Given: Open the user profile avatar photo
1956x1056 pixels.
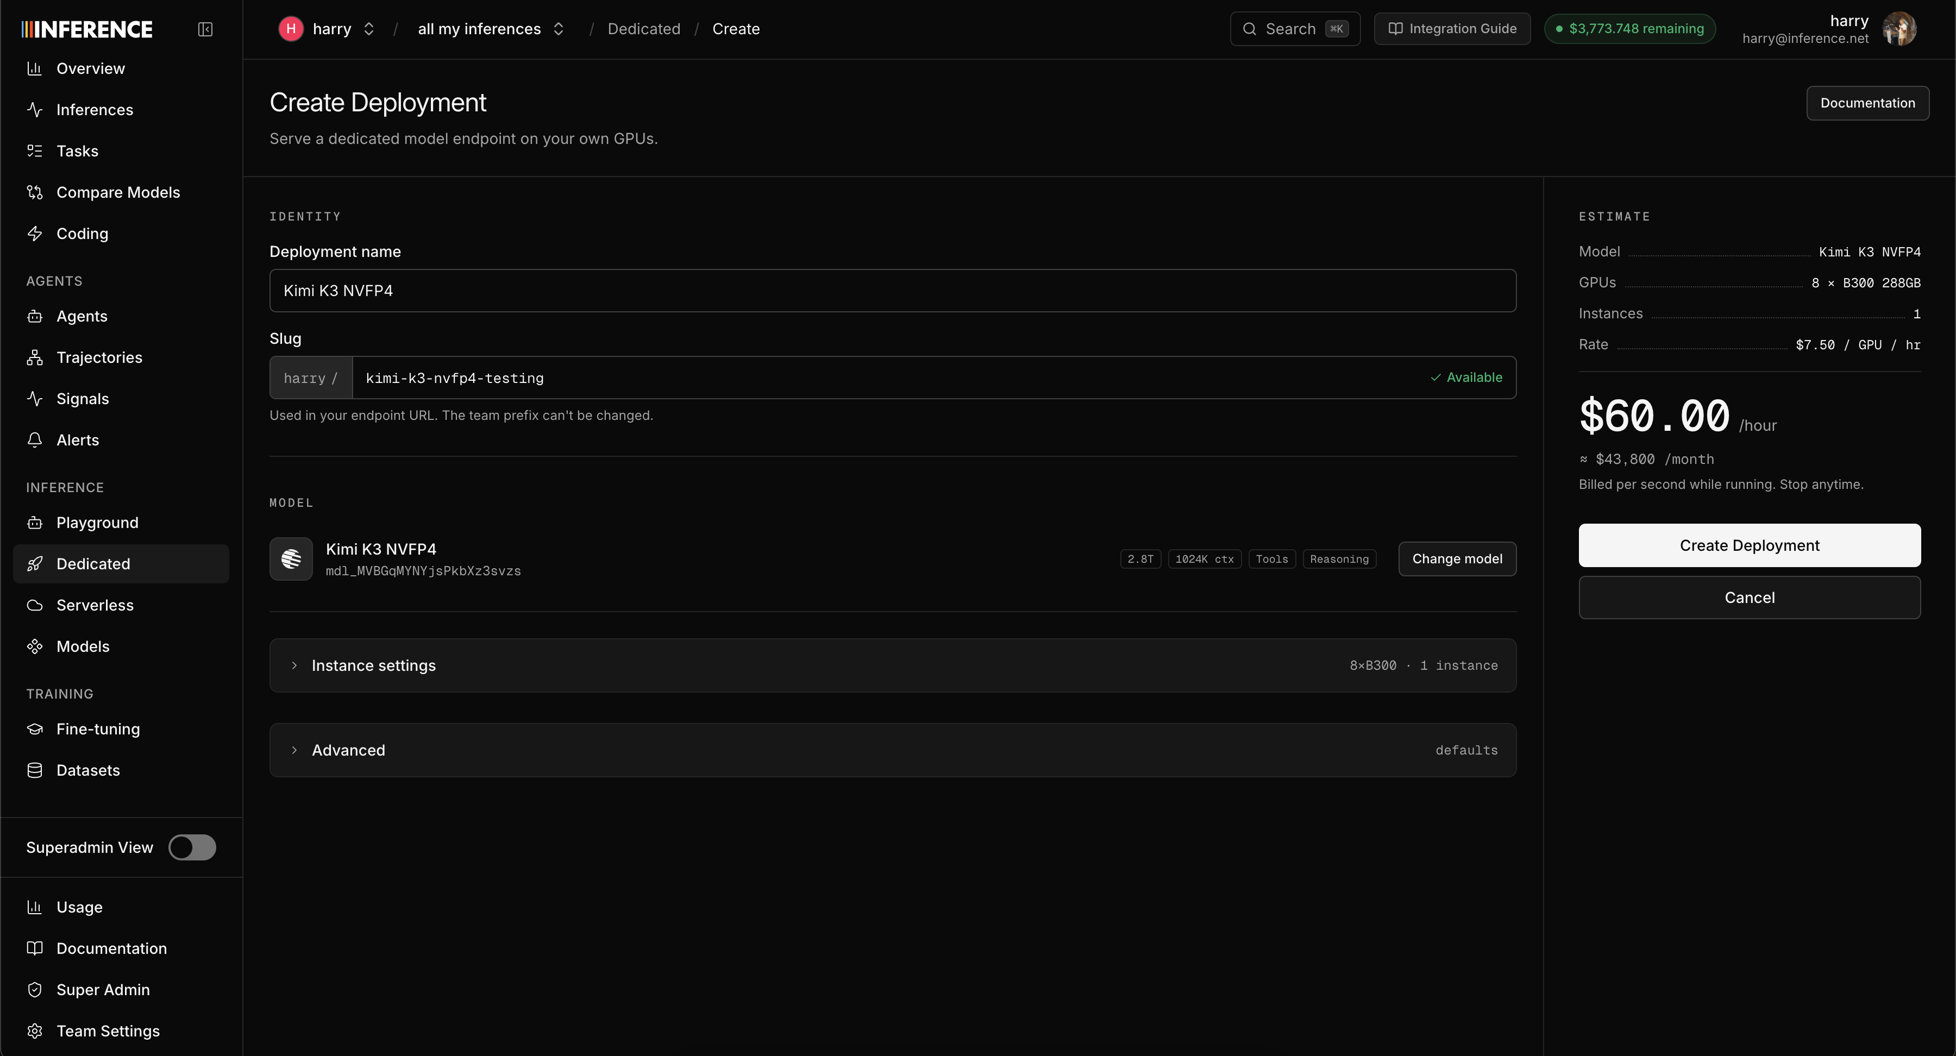Looking at the screenshot, I should click(1900, 29).
